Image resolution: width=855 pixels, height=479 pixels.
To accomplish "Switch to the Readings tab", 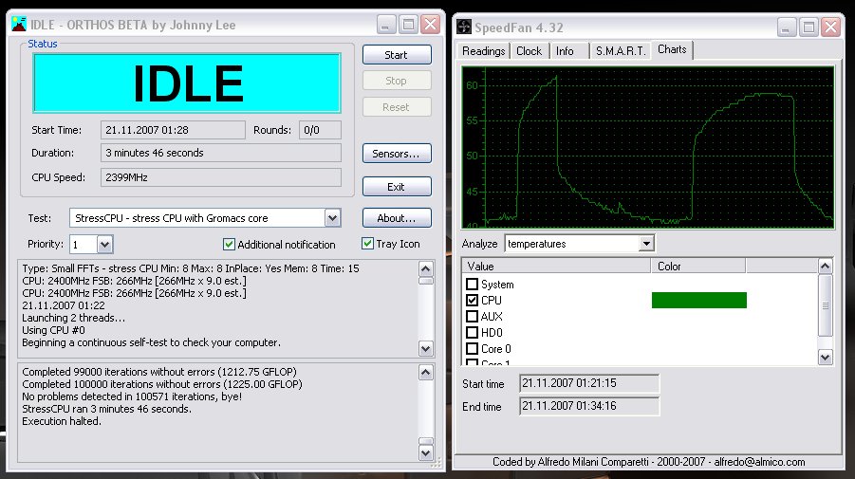I will coord(483,50).
